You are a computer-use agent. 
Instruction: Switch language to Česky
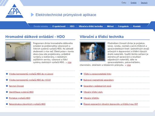click(x=124, y=3)
